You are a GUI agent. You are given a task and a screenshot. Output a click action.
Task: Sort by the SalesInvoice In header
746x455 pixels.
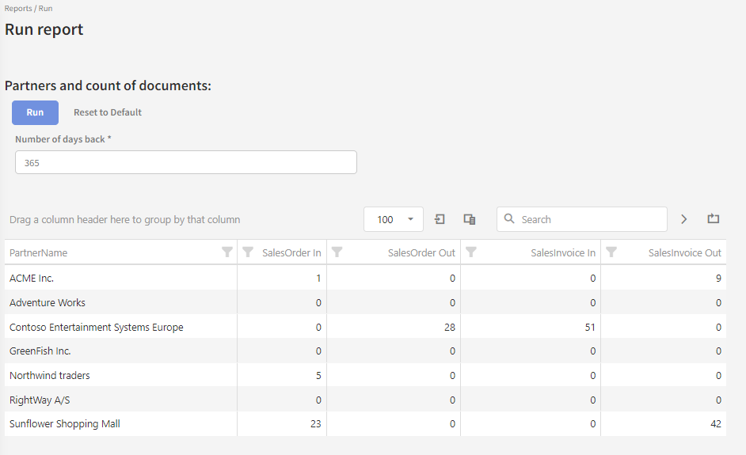click(563, 253)
